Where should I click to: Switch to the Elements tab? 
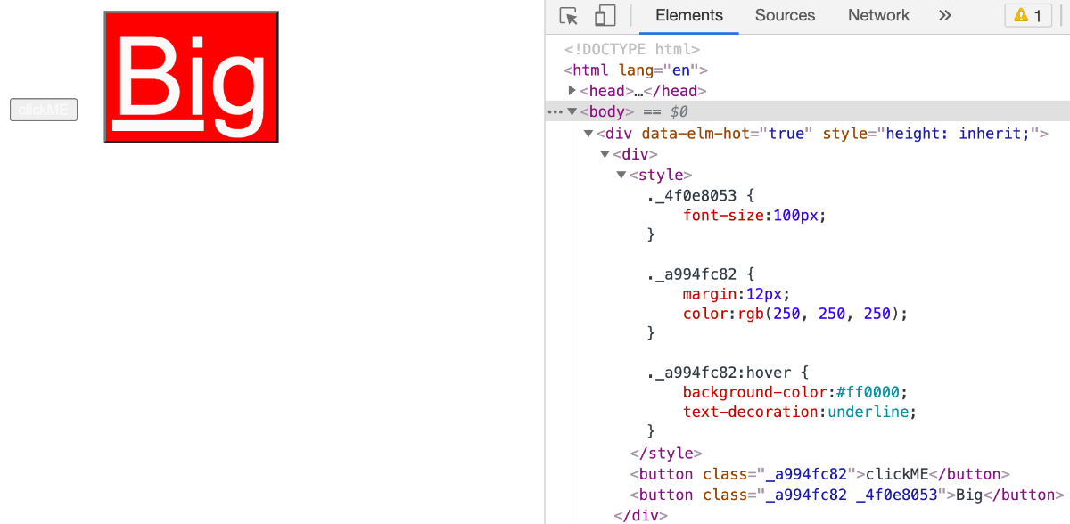point(689,16)
